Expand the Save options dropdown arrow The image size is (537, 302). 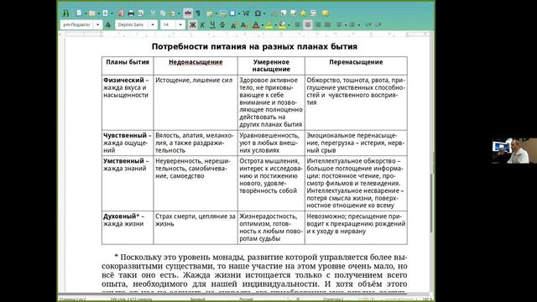click(112, 13)
